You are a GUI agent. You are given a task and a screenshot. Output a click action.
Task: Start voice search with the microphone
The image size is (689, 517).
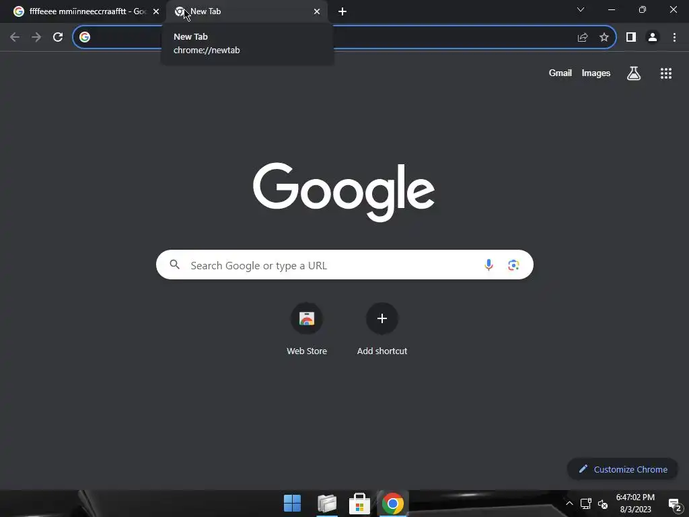[x=488, y=265]
